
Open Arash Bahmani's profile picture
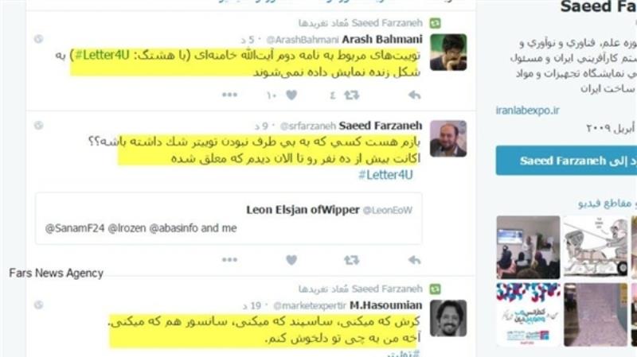tap(448, 52)
